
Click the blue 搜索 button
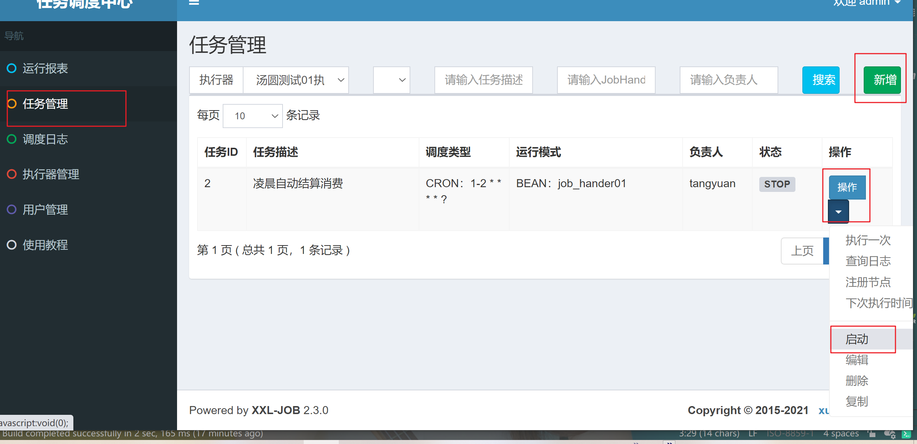coord(821,80)
